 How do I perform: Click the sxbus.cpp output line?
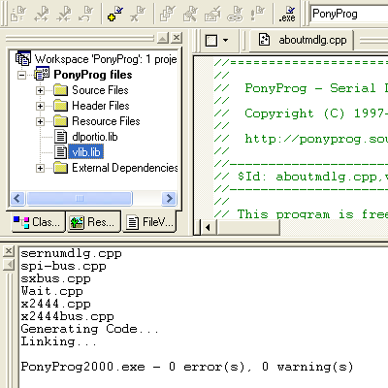coord(55,278)
